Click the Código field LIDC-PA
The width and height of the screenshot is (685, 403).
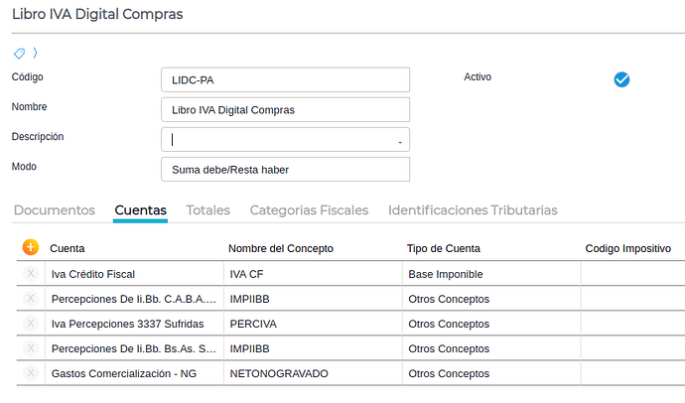[284, 79]
